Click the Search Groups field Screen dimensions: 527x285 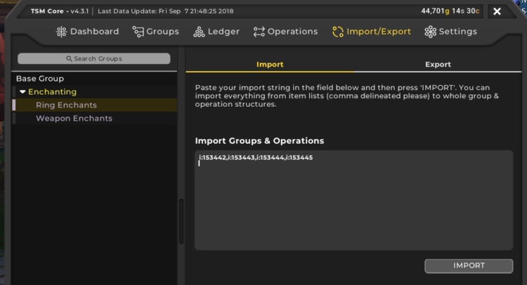(x=93, y=58)
